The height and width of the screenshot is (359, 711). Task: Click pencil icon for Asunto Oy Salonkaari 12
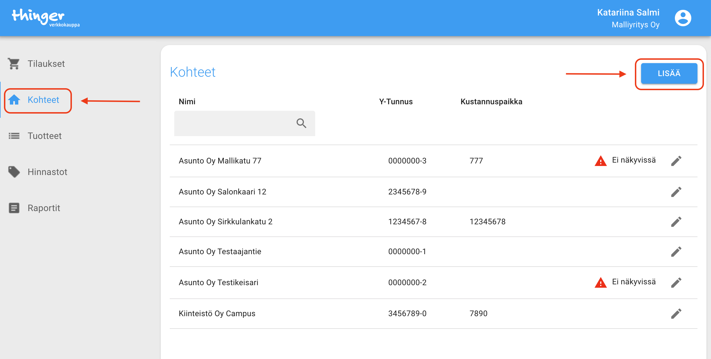pos(676,192)
